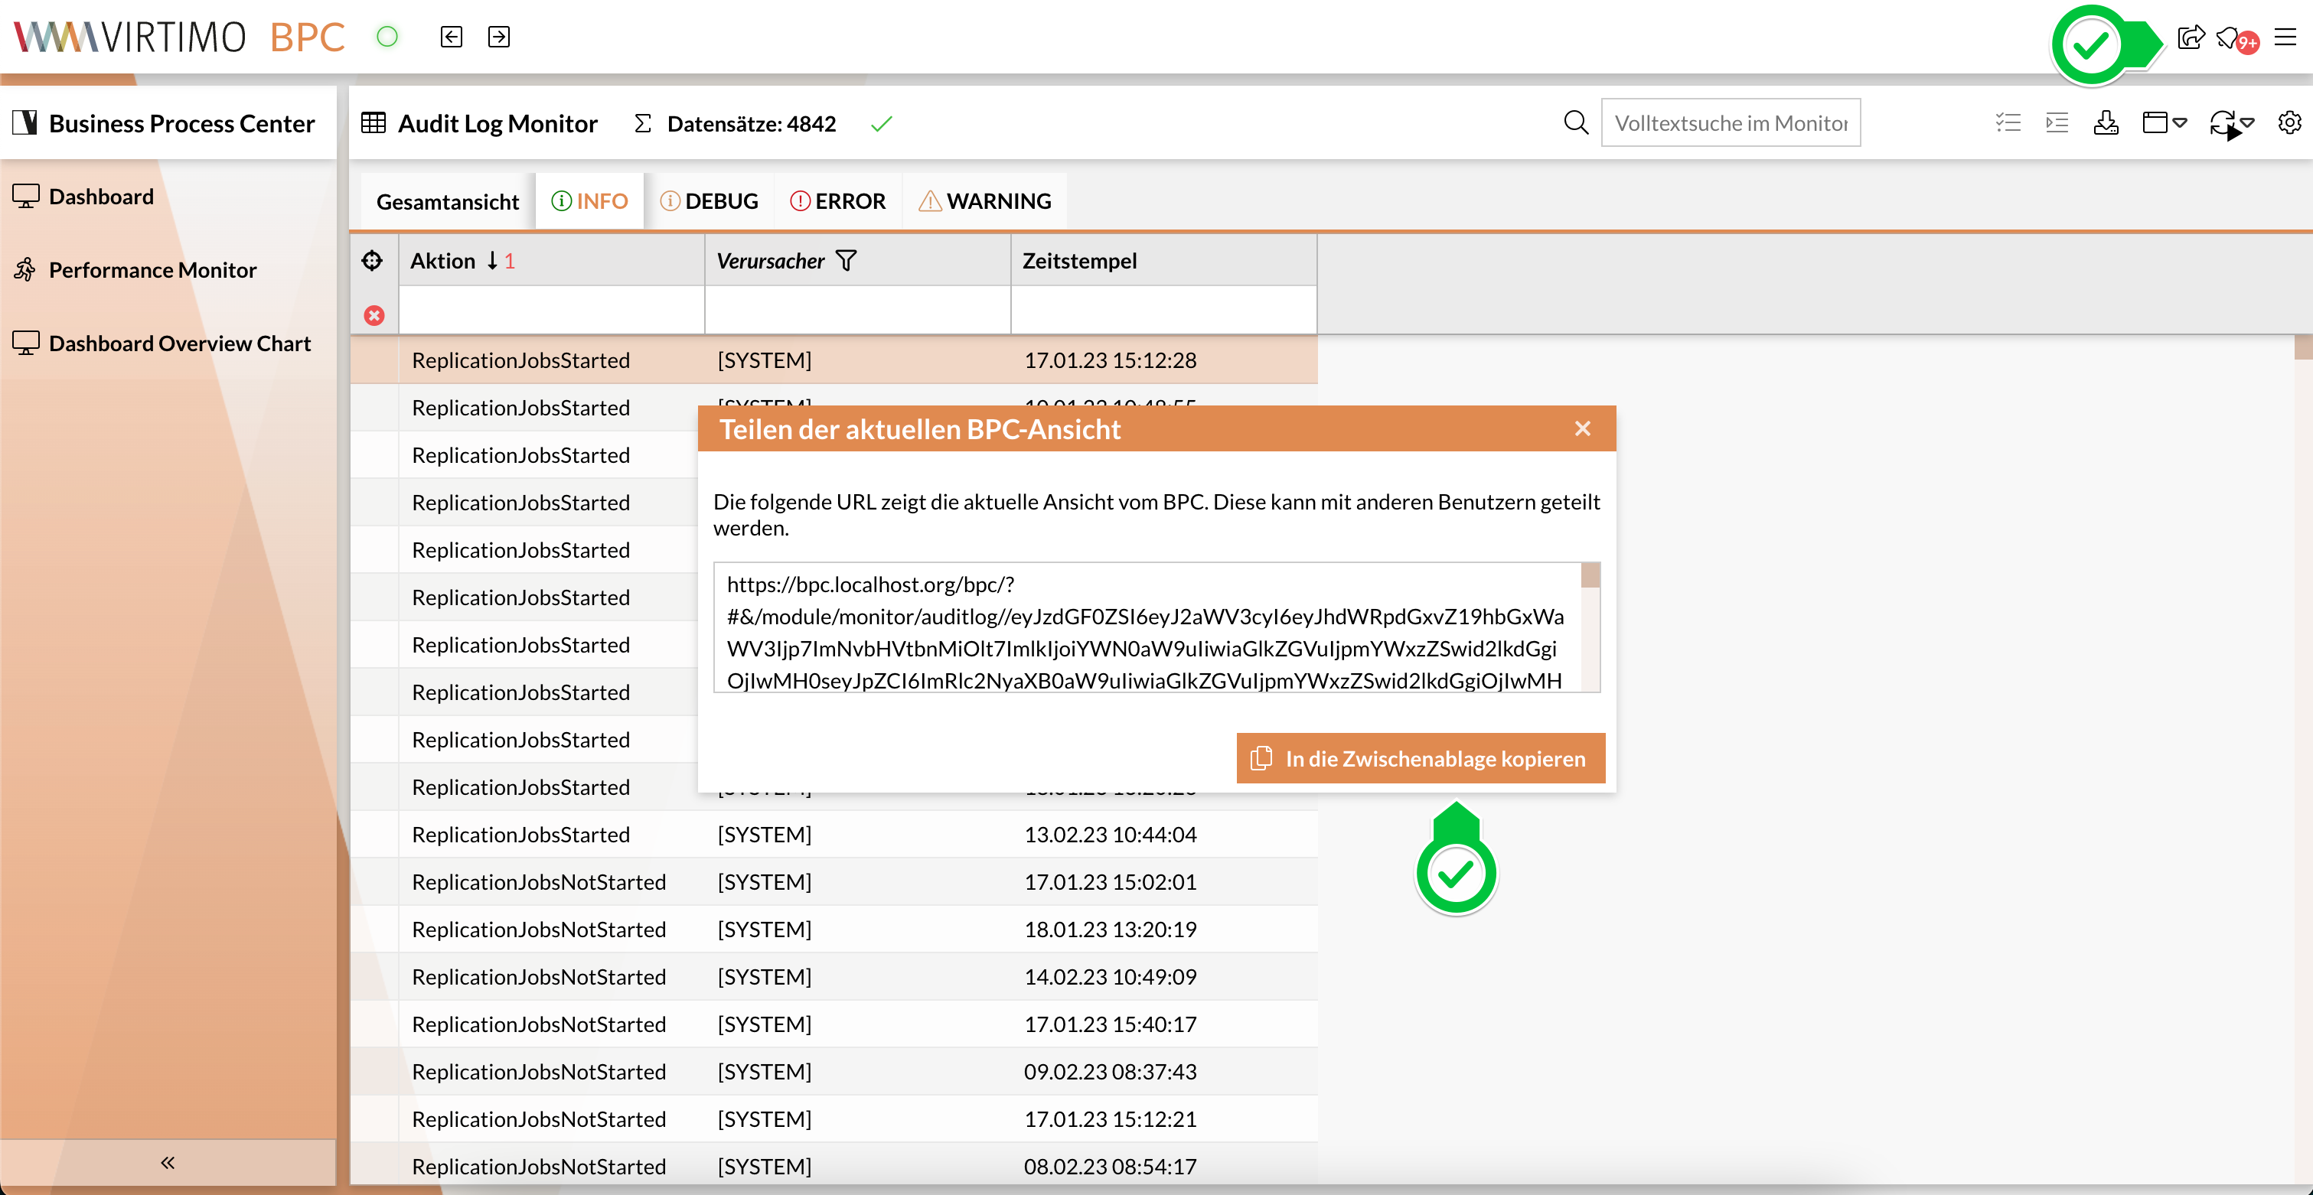Click In die Zwischenablage kopieren button

point(1421,759)
